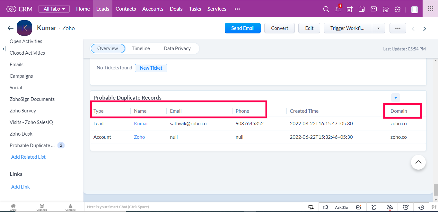This screenshot has width=438, height=212.
Task: Click the Convert button
Action: (280, 28)
